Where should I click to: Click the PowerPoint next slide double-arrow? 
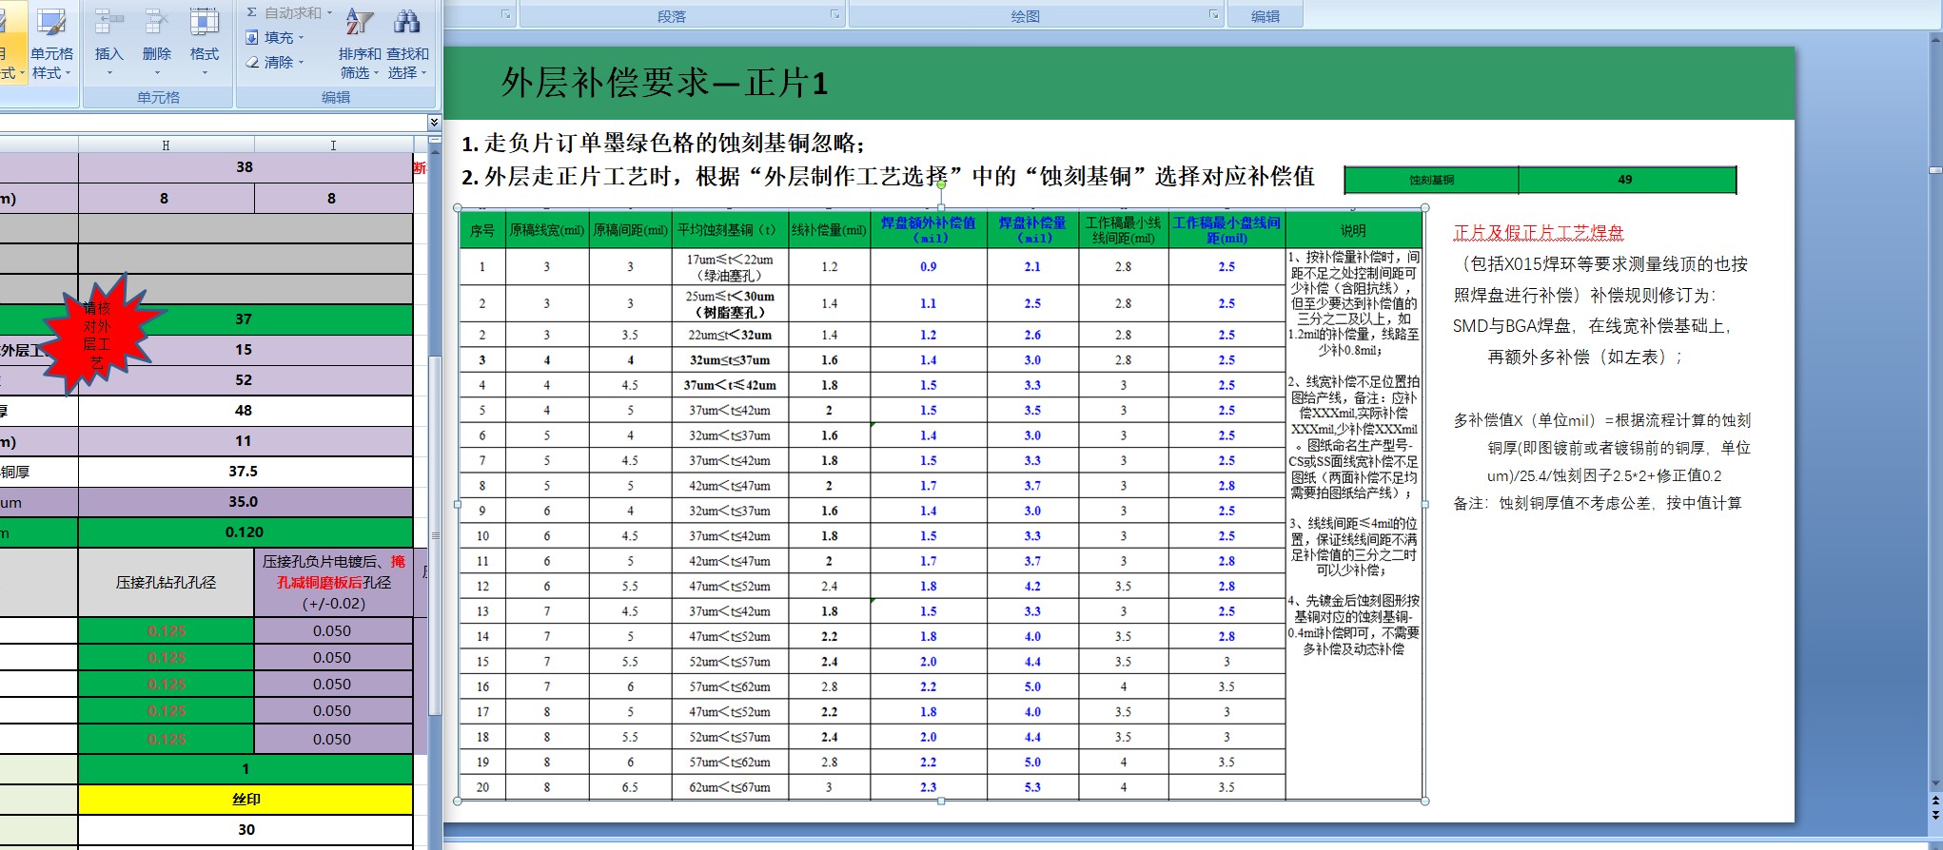point(1935,816)
